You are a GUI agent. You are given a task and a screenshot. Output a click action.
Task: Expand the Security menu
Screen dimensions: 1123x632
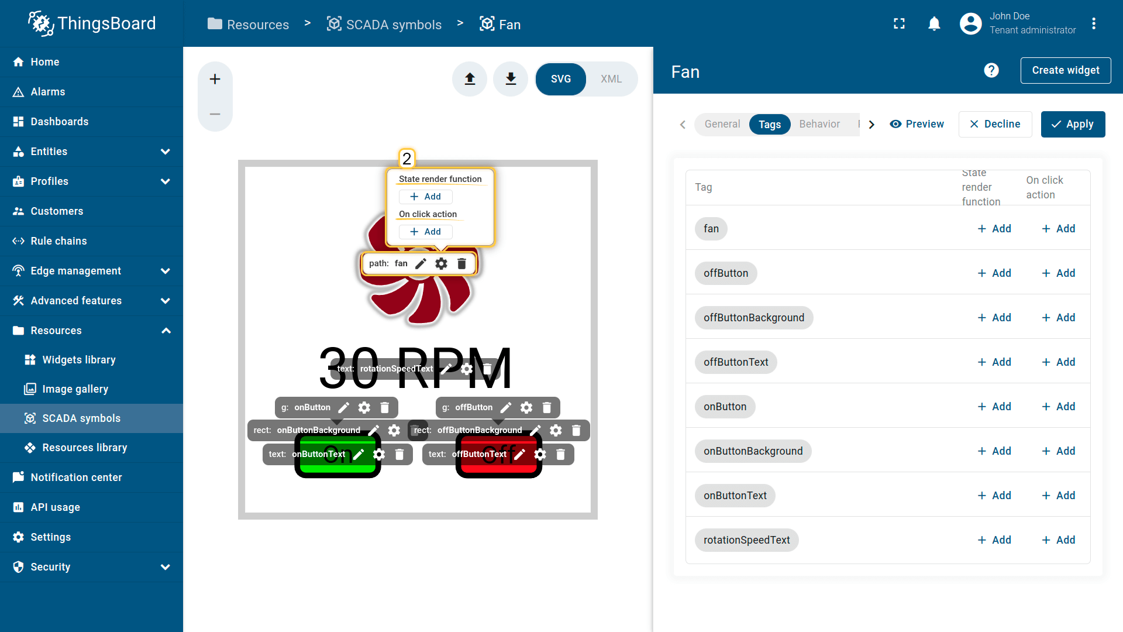166,567
